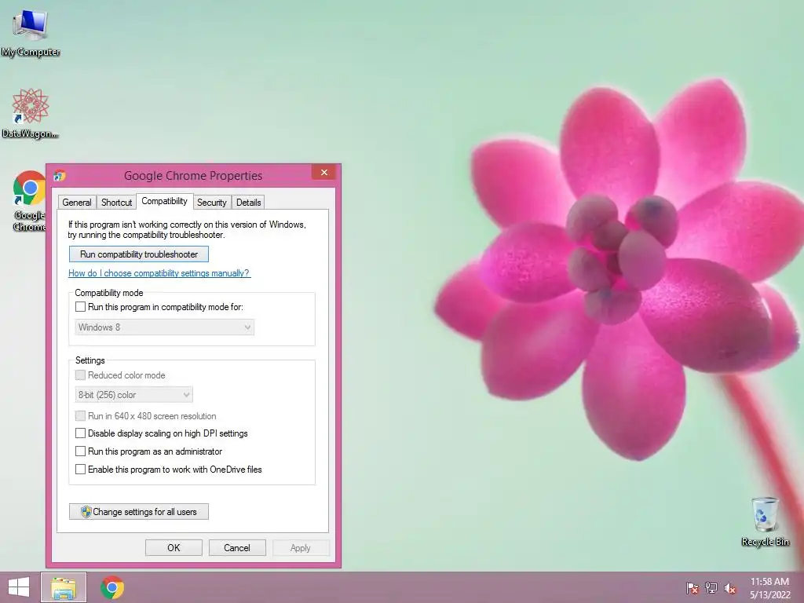Click the network status tray icon
The image size is (804, 603).
pyautogui.click(x=711, y=588)
